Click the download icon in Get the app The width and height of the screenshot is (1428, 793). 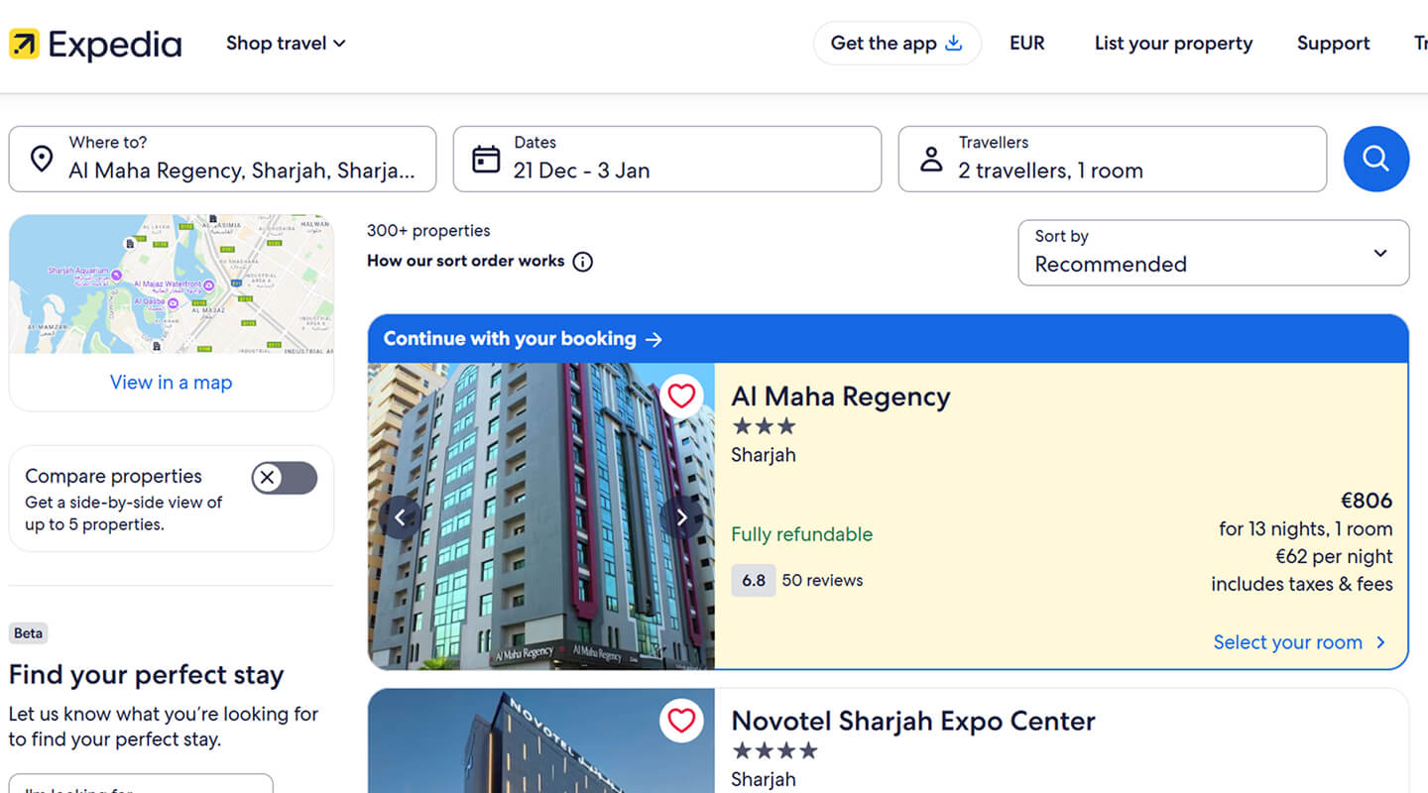954,43
